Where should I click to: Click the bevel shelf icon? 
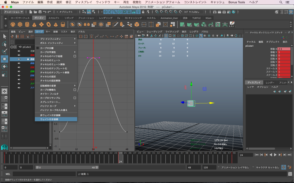click(137, 24)
